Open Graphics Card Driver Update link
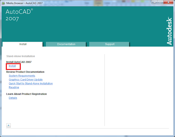The height and width of the screenshot is (137, 175). click(x=26, y=80)
